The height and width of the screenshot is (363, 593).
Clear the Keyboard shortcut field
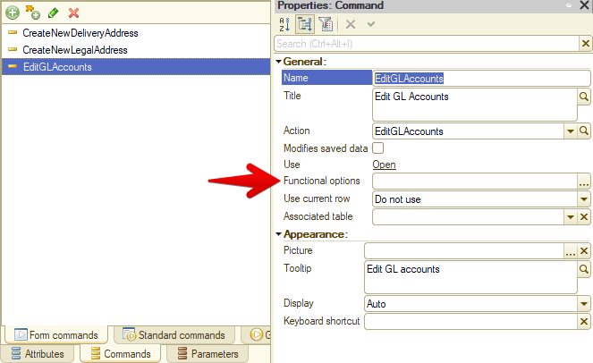[x=584, y=322]
